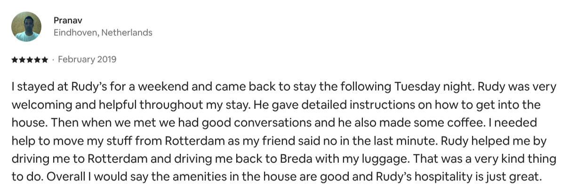Click the February 2019 review date
Screen dimensions: 569x190
(87, 60)
